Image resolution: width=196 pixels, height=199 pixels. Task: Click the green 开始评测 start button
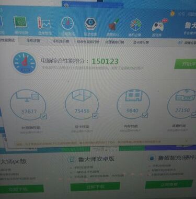186,64
